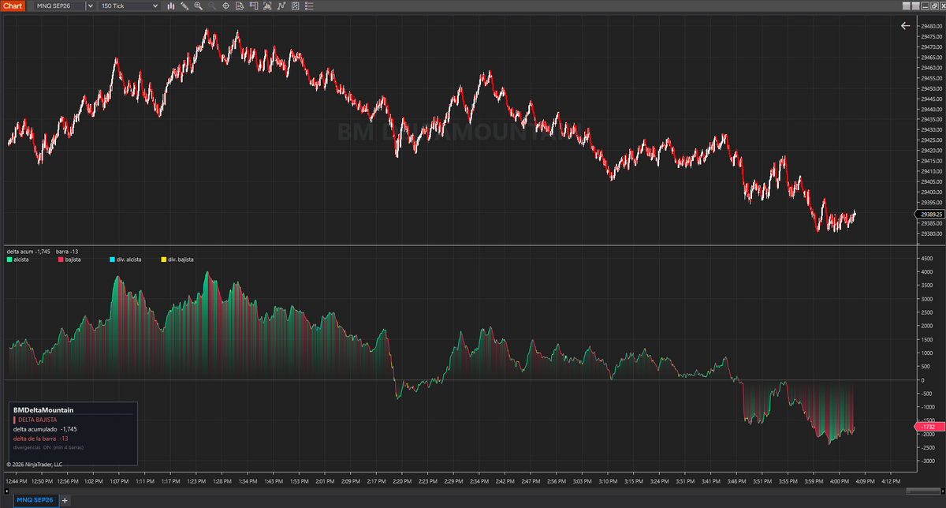Click the © 2026 NinjaTrader, LLC notice

[x=35, y=465]
